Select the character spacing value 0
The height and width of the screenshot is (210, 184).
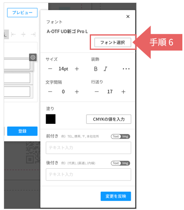63,92
